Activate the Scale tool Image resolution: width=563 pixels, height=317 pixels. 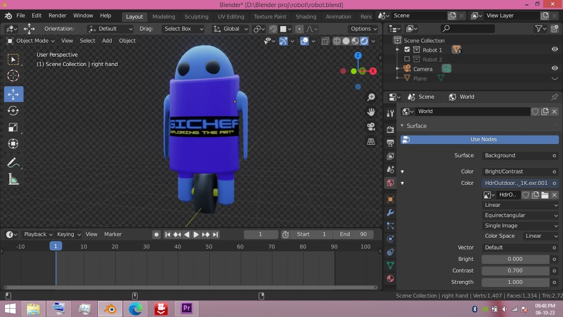click(13, 128)
